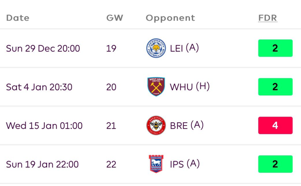Click the FDR column header

click(267, 18)
